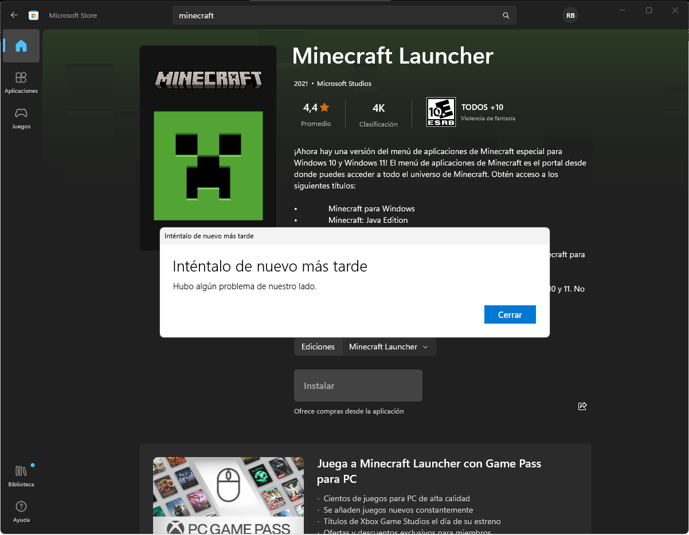Click the Microsoft Studios publisher link
Screen dimensions: 689x535
344,84
